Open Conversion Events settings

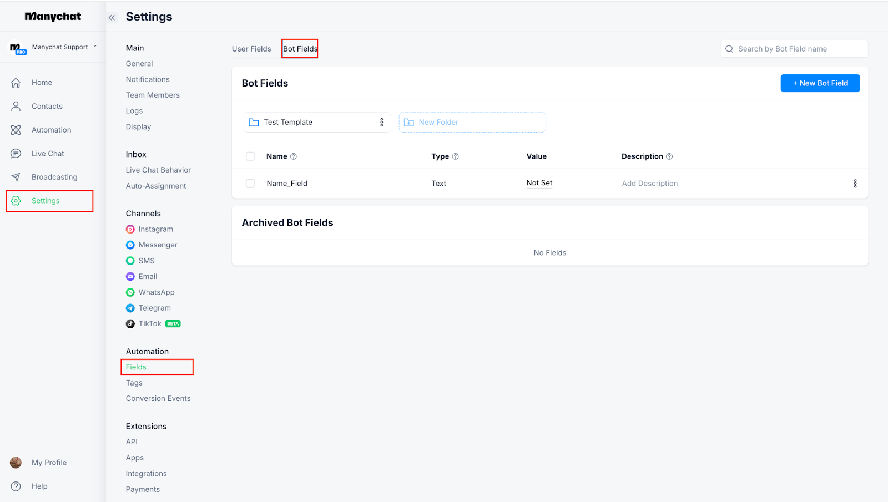point(158,399)
